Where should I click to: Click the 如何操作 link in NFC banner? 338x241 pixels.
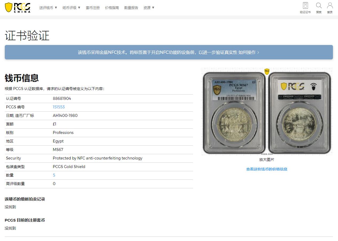pyautogui.click(x=249, y=52)
